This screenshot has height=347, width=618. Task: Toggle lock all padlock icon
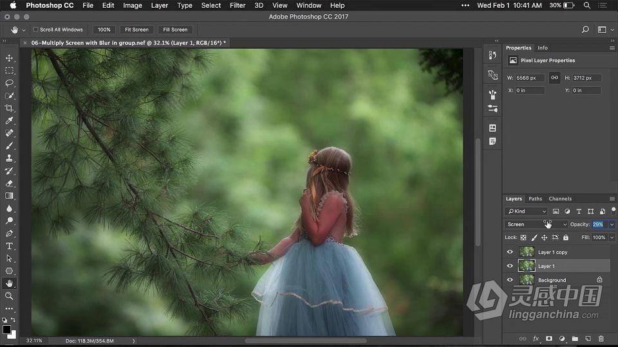[566, 237]
